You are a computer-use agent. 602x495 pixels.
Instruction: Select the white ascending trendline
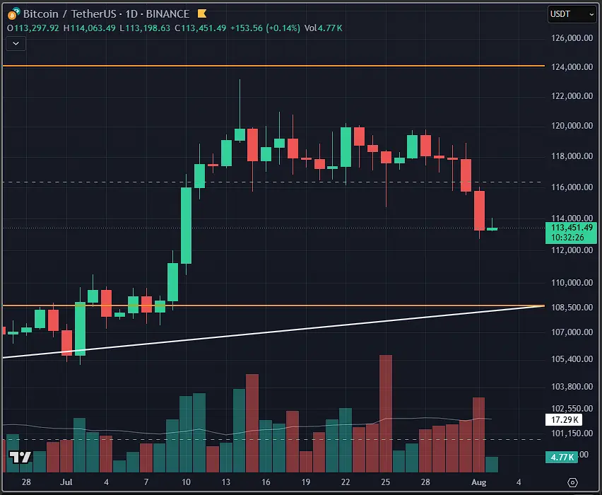click(273, 332)
